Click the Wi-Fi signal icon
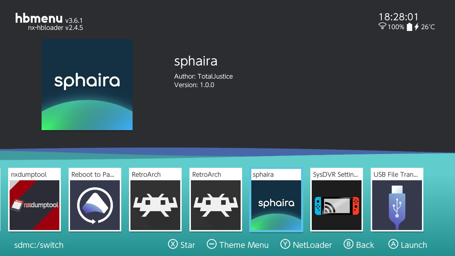Viewport: 455px width, 256px height. 382,26
